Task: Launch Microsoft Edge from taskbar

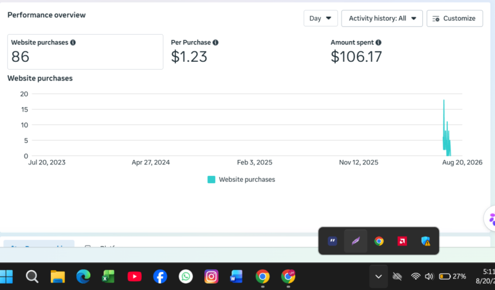Action: [83, 276]
